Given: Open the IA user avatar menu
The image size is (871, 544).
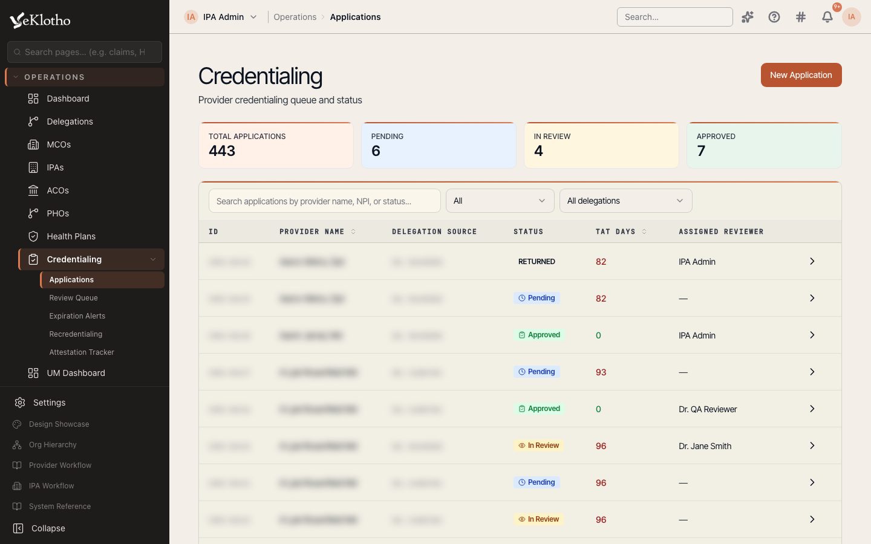Looking at the screenshot, I should 852,17.
